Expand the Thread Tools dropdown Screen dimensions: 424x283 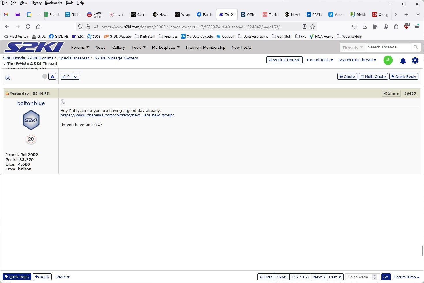(x=320, y=60)
